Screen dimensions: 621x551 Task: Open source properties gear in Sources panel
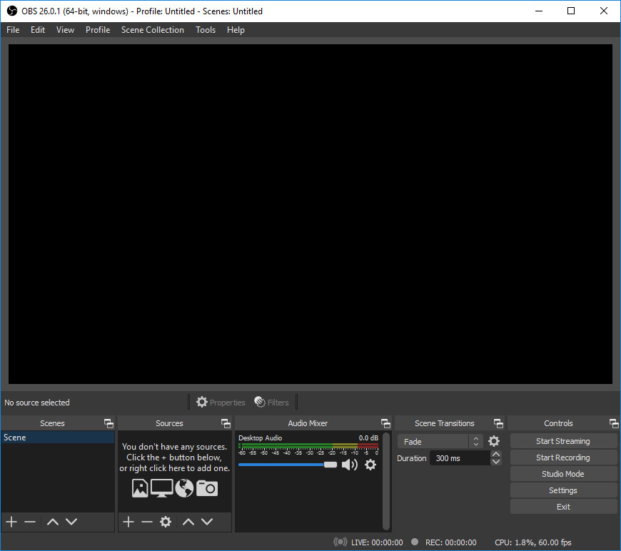point(166,522)
